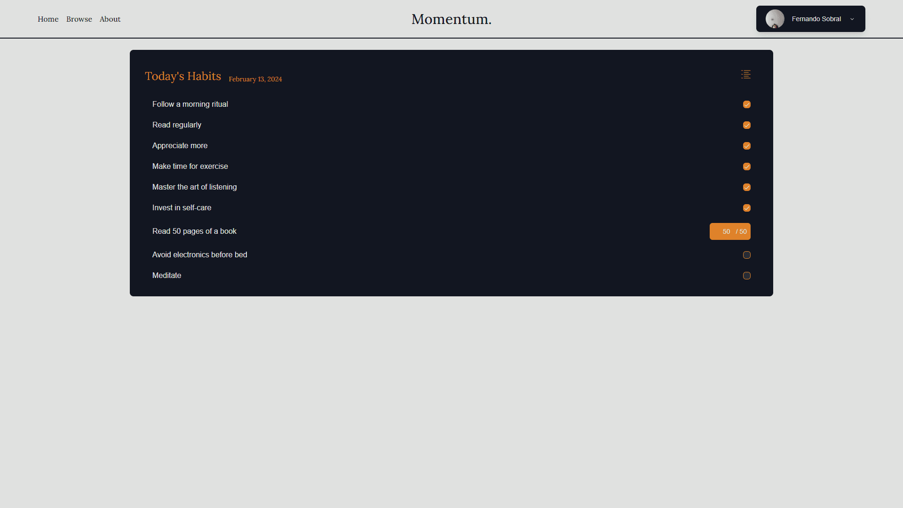The height and width of the screenshot is (508, 903).
Task: Click the checkmark icon for 'Read regularly'
Action: click(x=747, y=125)
